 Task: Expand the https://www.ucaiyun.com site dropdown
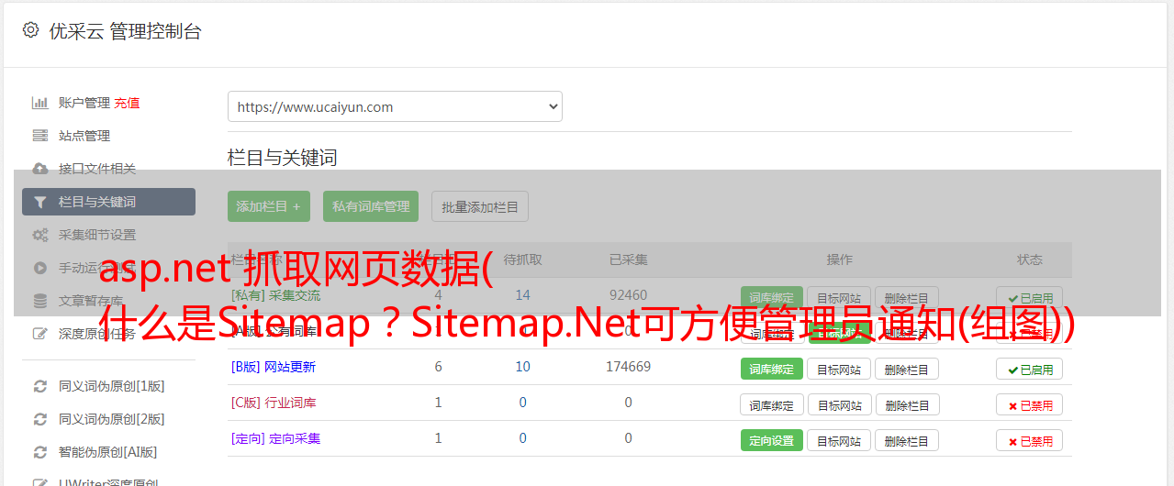coord(395,106)
